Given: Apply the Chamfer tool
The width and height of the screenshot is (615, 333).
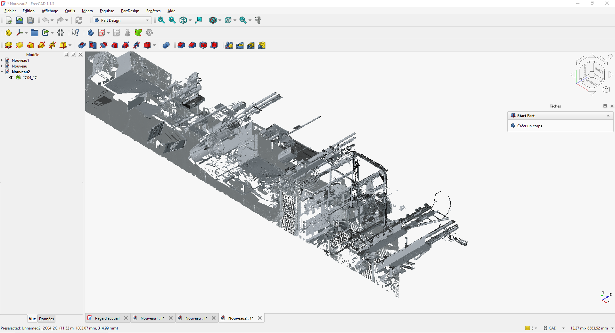Looking at the screenshot, I should pos(192,45).
